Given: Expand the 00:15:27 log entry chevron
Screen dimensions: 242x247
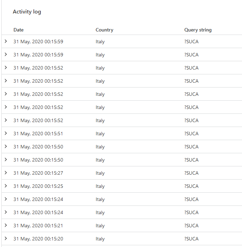Looking at the screenshot, I should click(6, 173).
